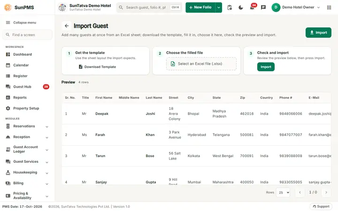Click the Pricing & Availability icon
The height and width of the screenshot is (211, 338).
[8, 196]
